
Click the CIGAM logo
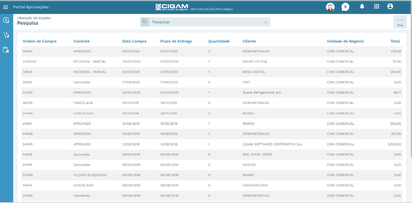point(172,7)
